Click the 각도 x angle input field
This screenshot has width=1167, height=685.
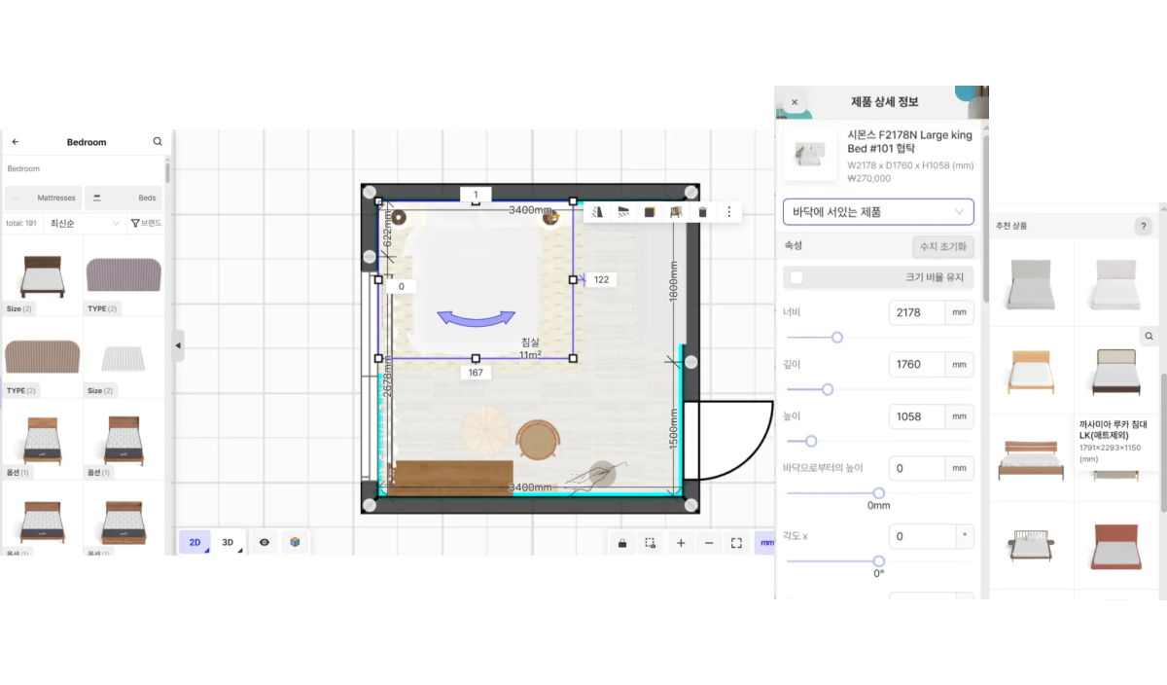click(923, 536)
